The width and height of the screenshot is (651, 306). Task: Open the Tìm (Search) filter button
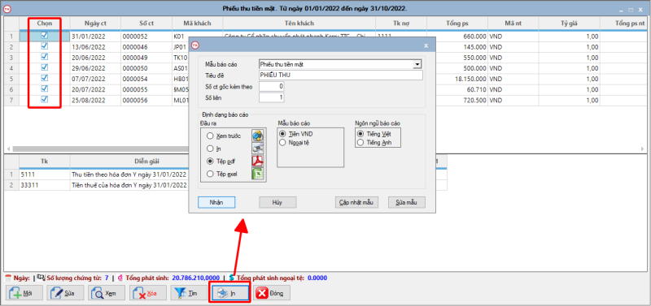190,293
